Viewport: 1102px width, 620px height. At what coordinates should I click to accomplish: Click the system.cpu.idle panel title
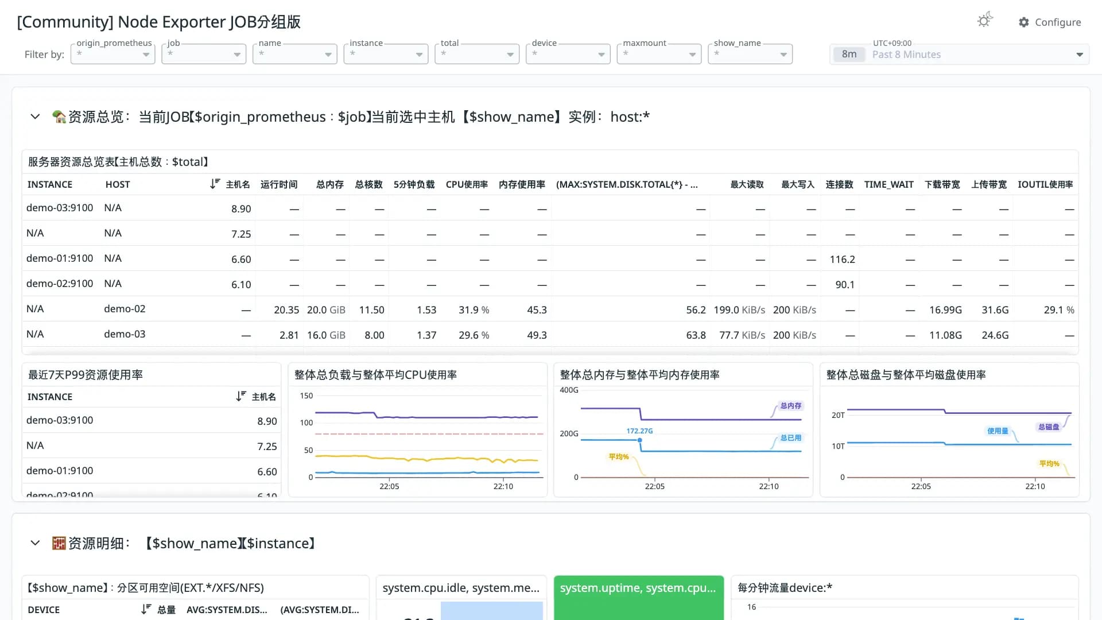coord(461,588)
